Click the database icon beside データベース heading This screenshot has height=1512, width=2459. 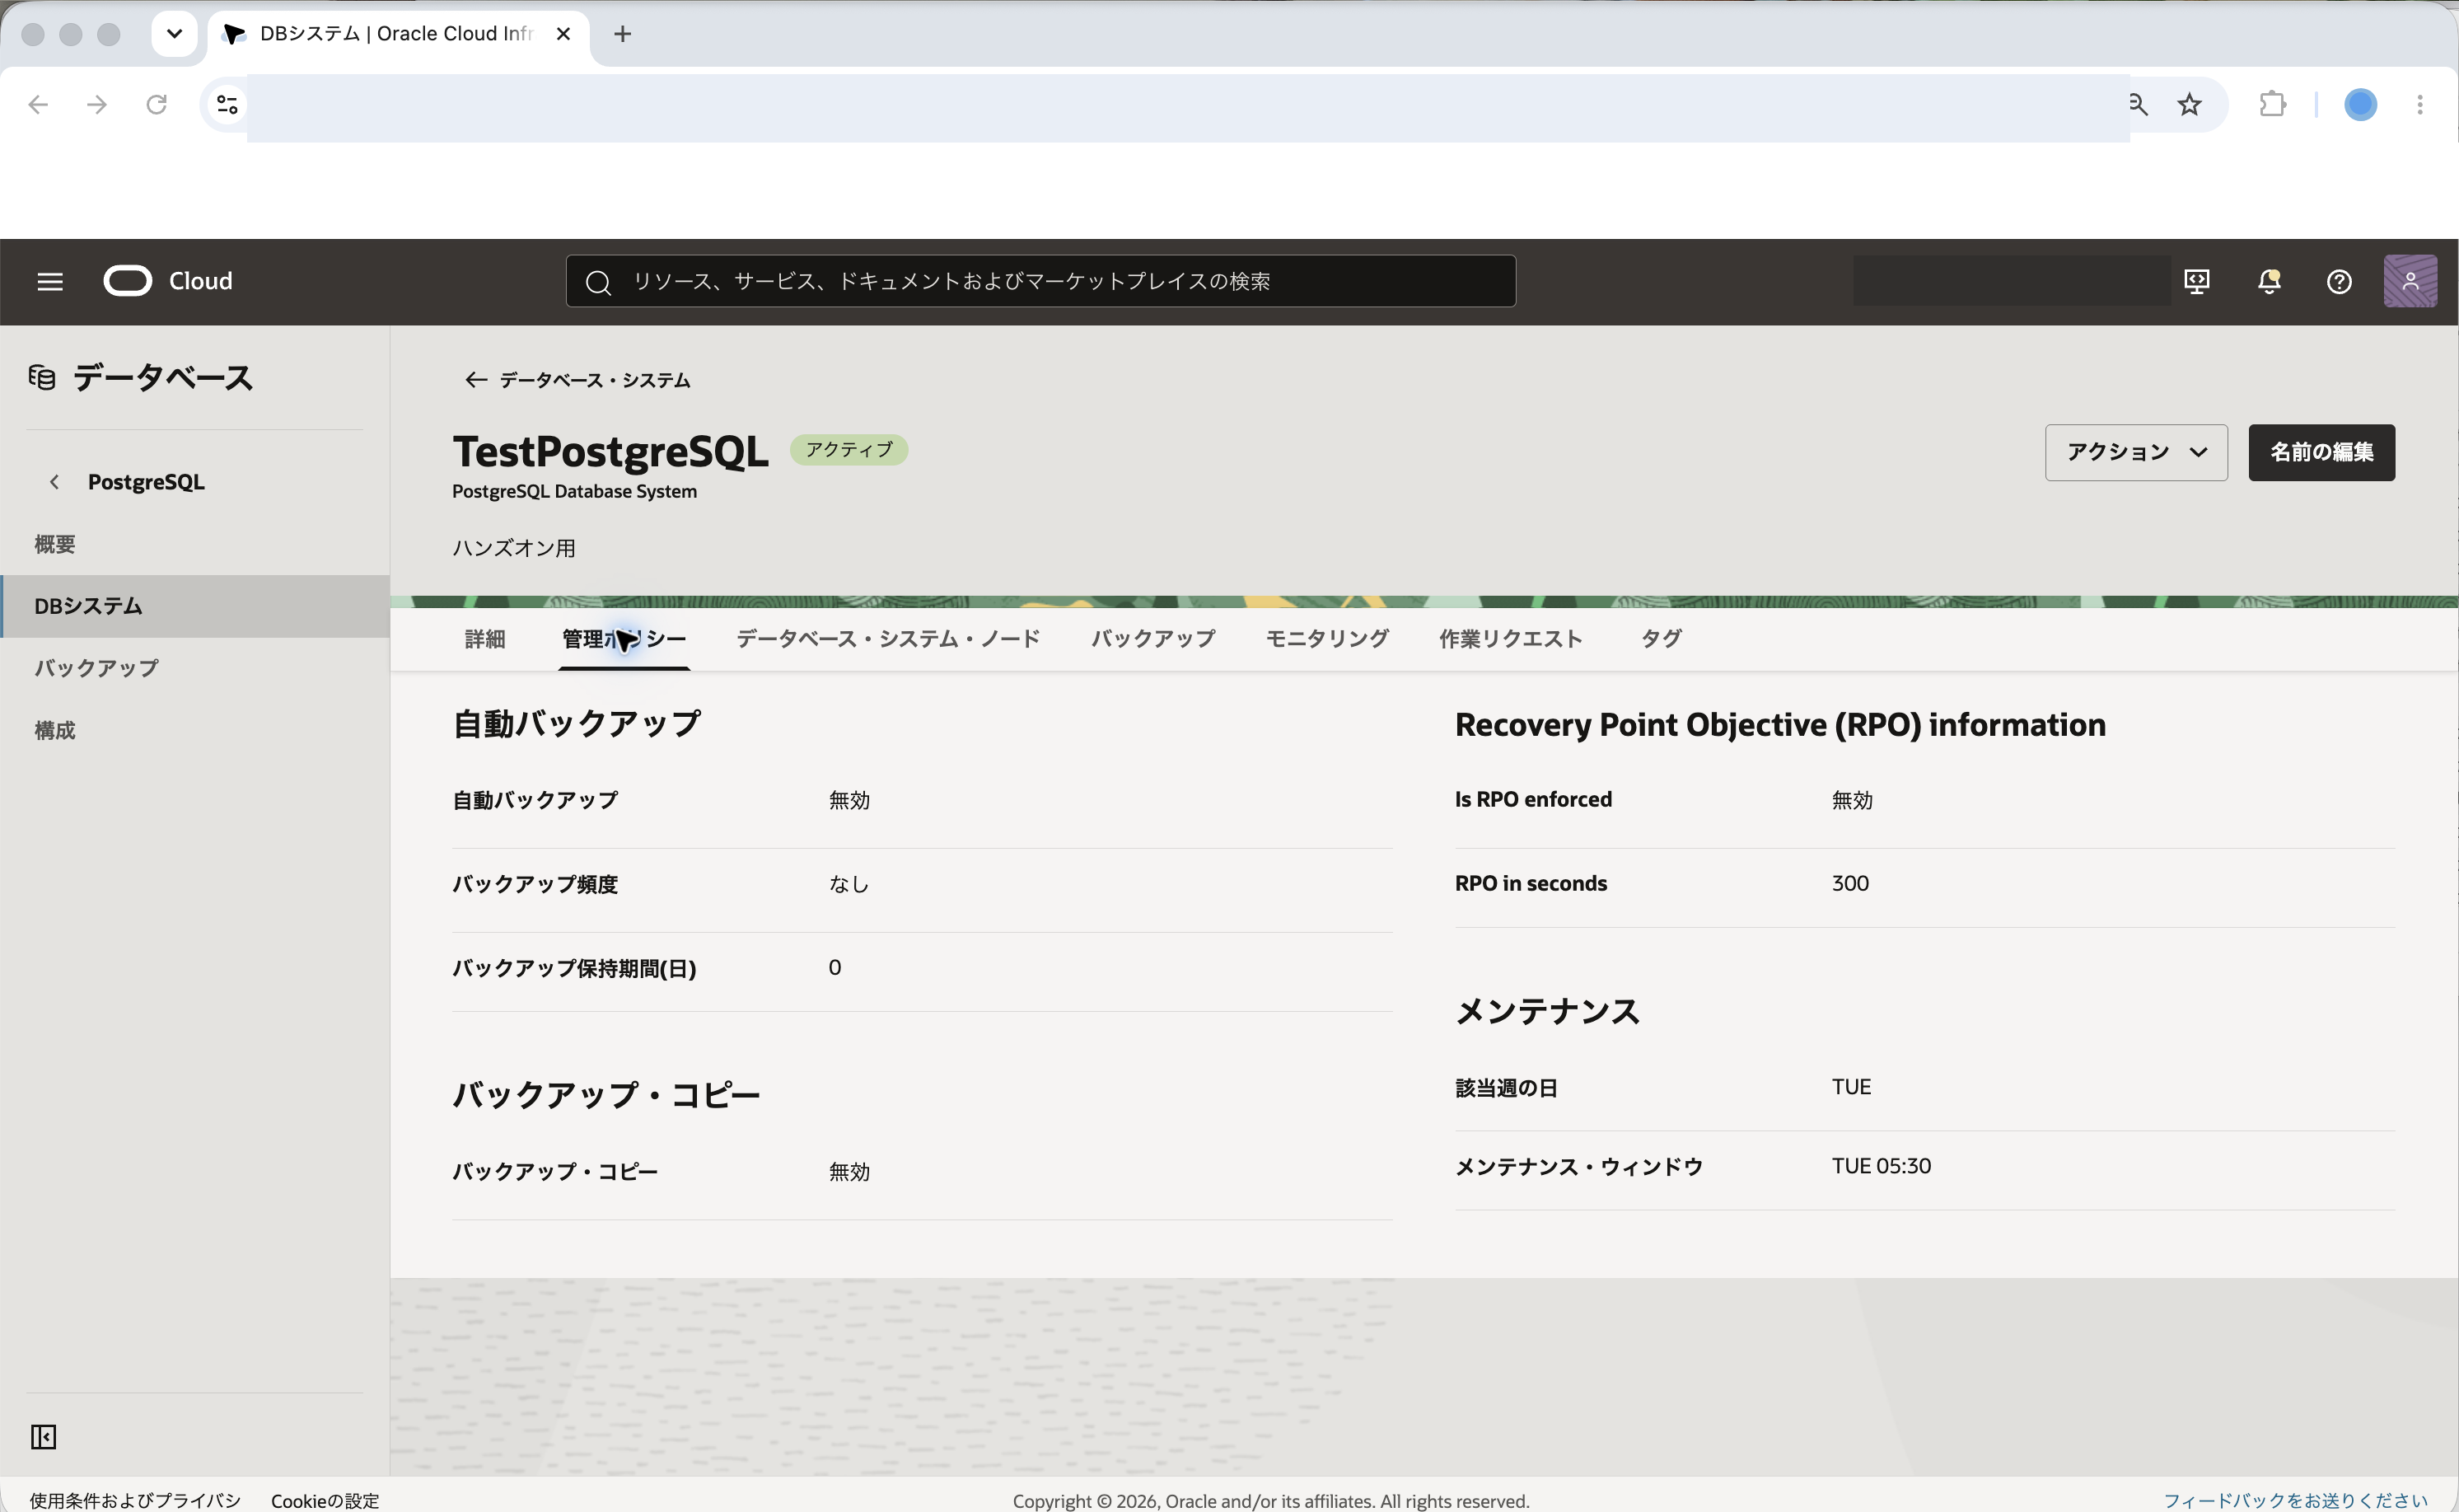pos(42,378)
